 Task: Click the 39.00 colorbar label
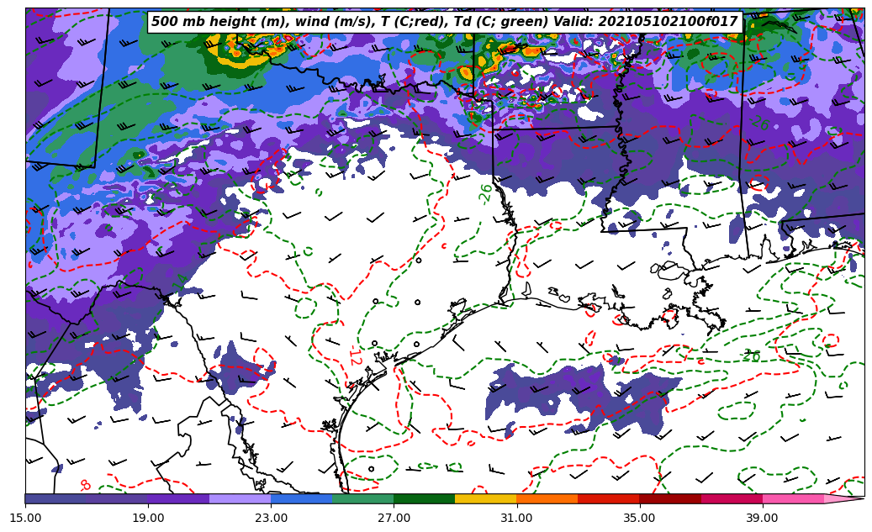763,518
